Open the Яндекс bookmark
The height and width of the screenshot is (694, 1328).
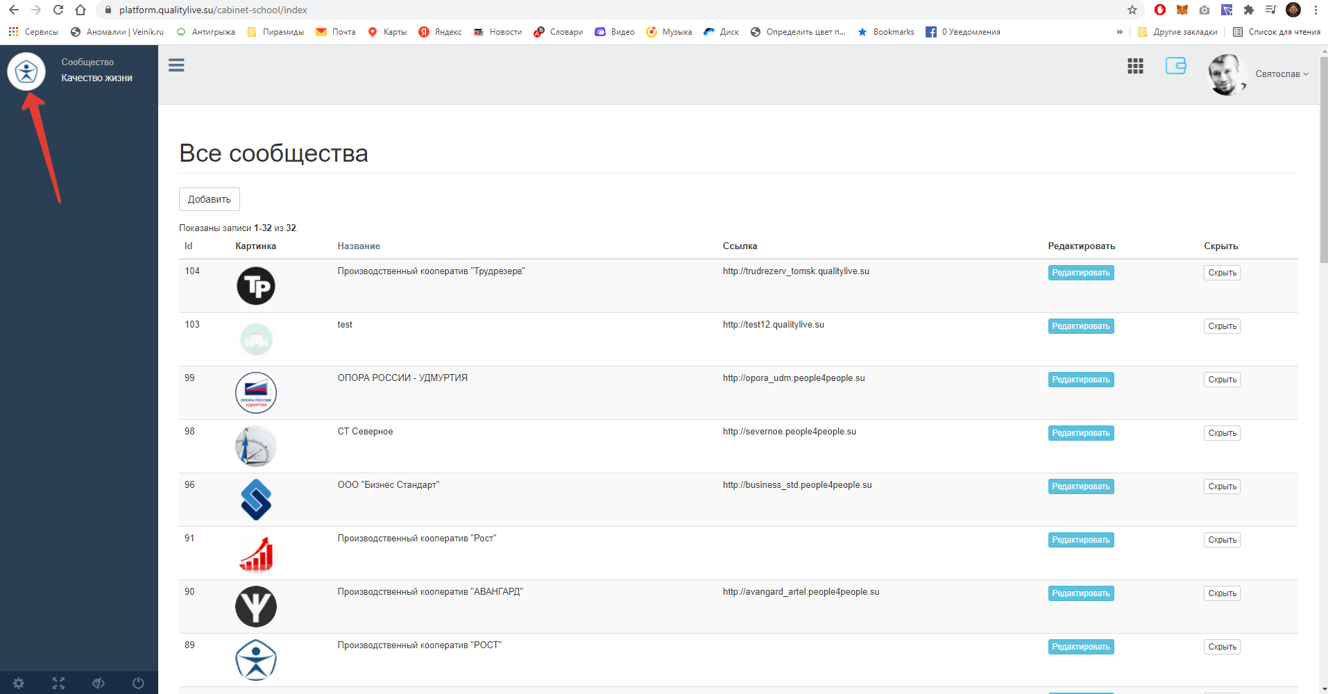[440, 32]
